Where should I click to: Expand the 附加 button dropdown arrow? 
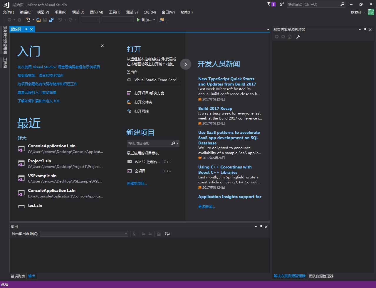coord(154,20)
